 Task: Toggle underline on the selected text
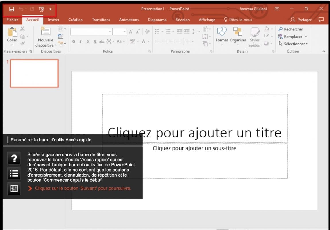point(87,41)
